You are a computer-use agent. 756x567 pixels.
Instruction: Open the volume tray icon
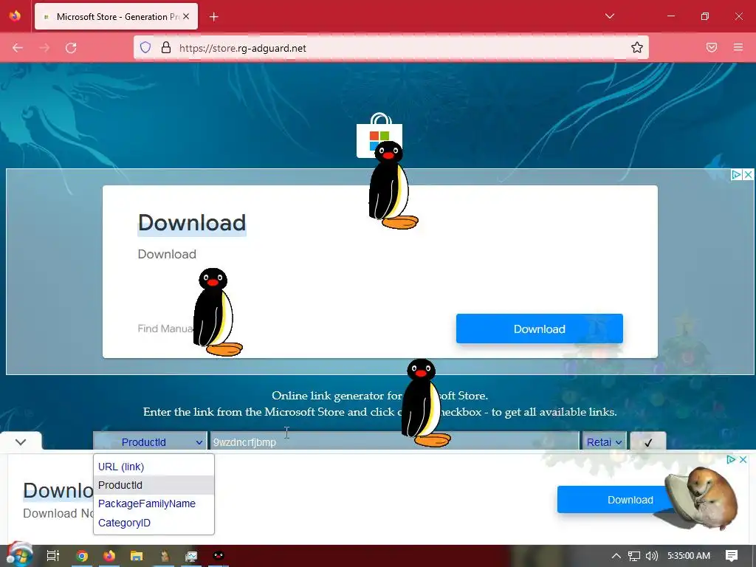coord(652,556)
